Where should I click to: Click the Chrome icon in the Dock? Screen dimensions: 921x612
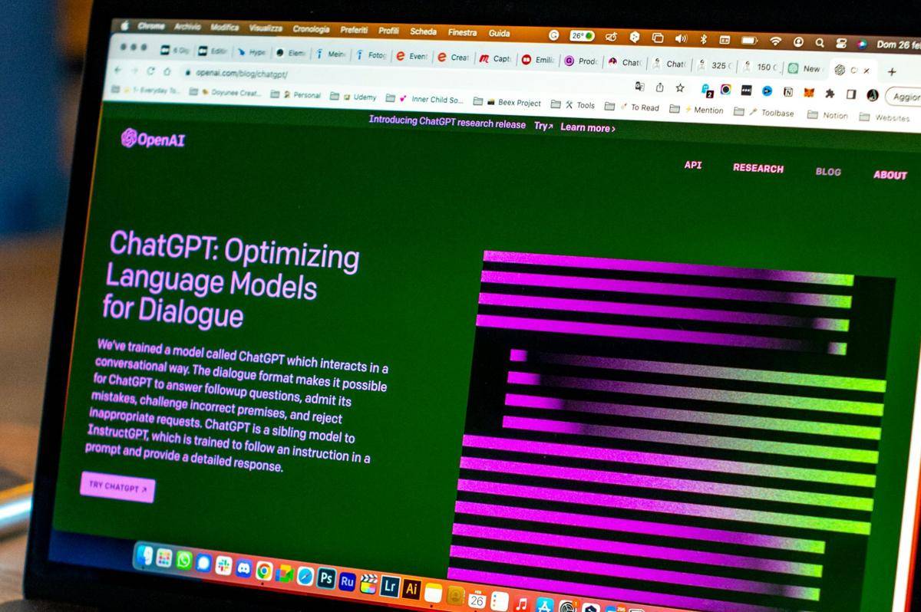(264, 571)
